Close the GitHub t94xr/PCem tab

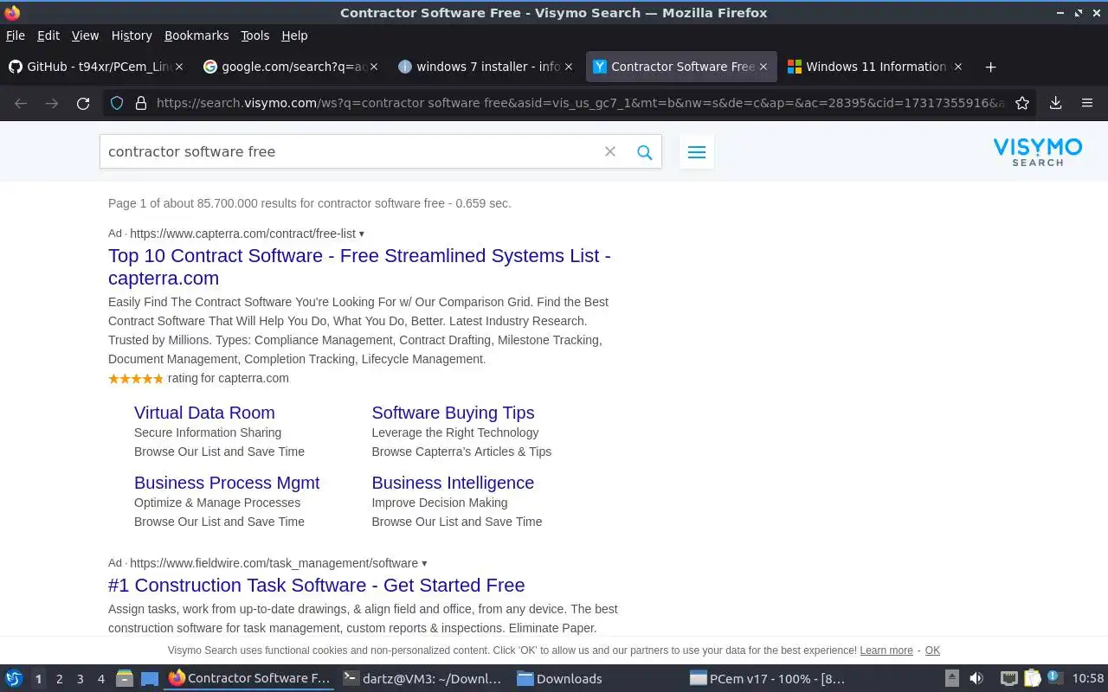179,67
